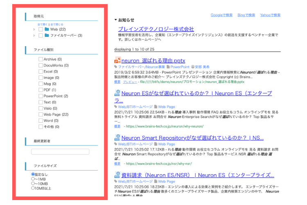
Task: Check the Web (22) source checkbox
Action: click(x=41, y=29)
